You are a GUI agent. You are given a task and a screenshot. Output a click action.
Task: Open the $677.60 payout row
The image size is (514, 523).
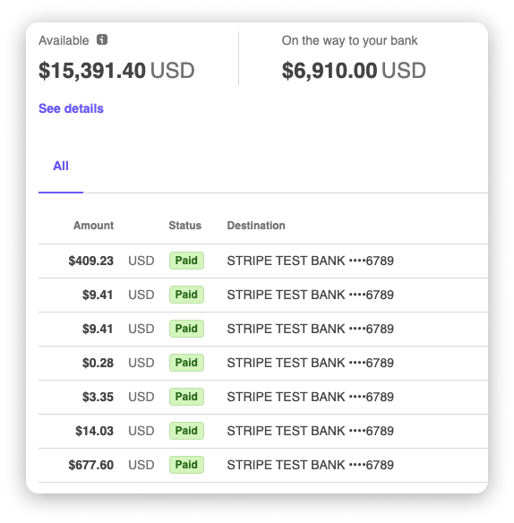point(263,465)
